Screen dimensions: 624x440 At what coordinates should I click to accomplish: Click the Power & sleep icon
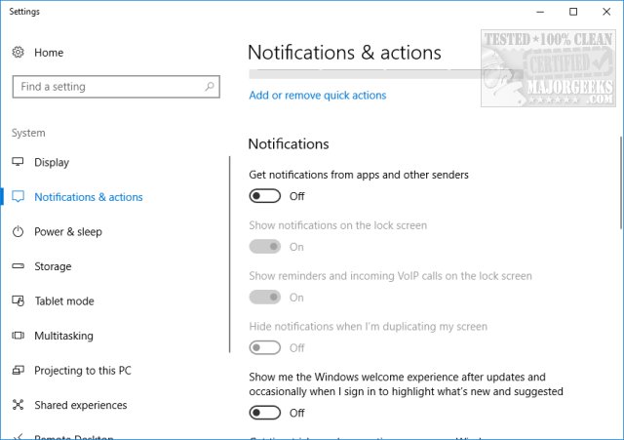(x=19, y=232)
